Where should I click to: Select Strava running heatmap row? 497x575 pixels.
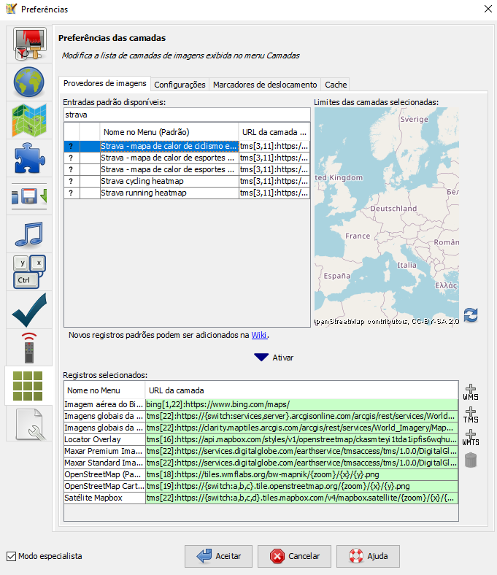click(187, 193)
